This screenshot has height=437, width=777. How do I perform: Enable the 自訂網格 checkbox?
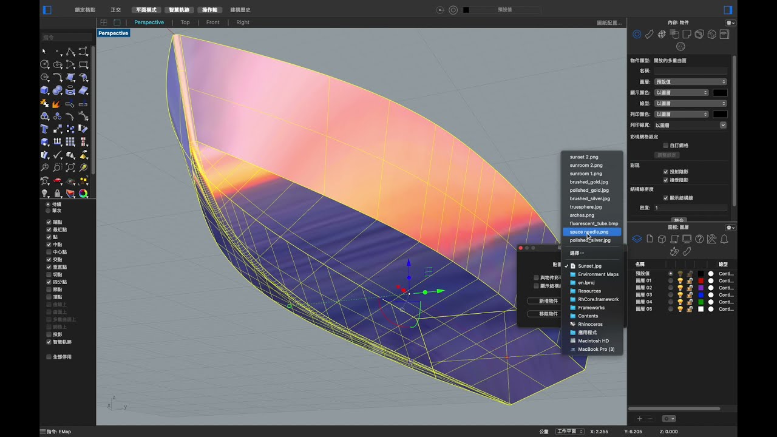pos(666,146)
